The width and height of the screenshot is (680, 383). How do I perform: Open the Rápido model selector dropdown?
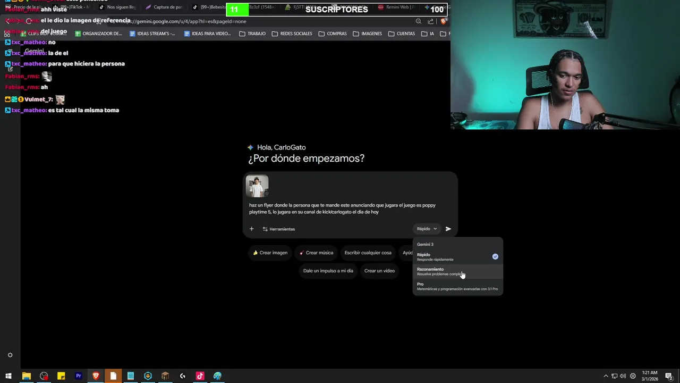(x=427, y=229)
